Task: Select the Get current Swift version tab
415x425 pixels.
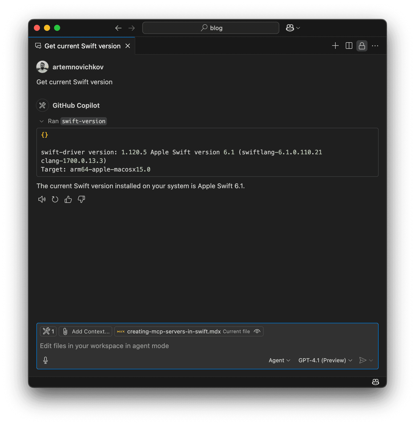Action: (82, 46)
